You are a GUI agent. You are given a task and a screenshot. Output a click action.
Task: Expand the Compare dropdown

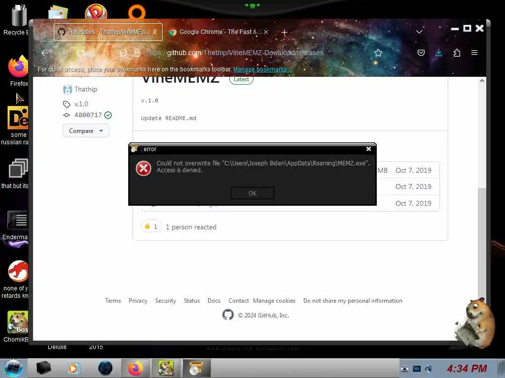tap(86, 131)
